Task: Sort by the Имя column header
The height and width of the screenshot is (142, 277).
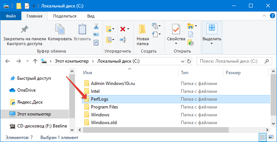Action: 88,73
